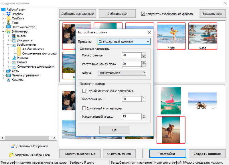Enable Случайное изменение положения checkbox

point(84,91)
